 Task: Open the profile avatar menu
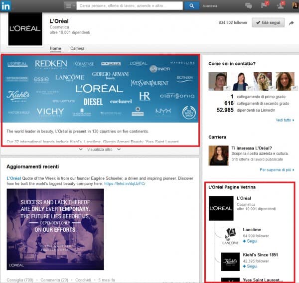click(296, 5)
